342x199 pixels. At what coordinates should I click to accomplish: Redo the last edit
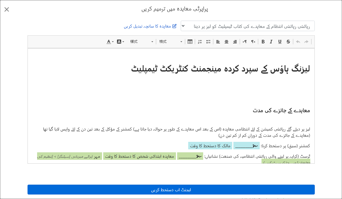(x=306, y=42)
